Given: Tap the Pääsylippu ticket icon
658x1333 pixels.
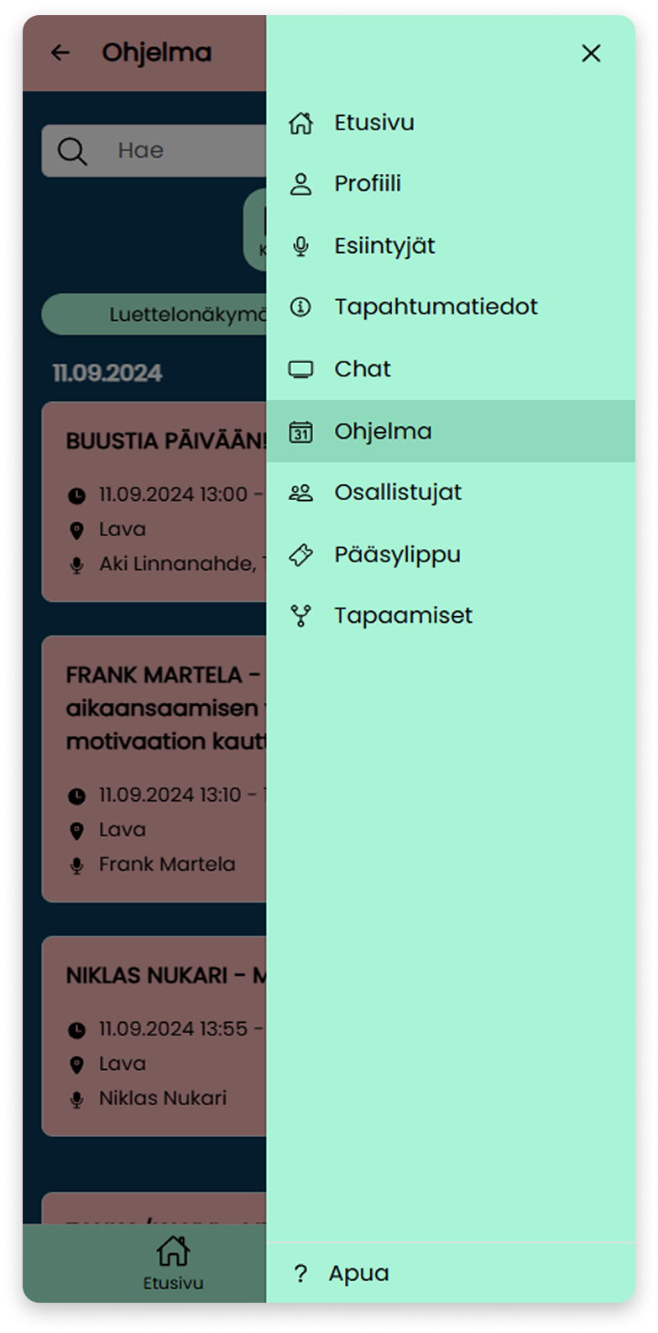Looking at the screenshot, I should pos(300,553).
